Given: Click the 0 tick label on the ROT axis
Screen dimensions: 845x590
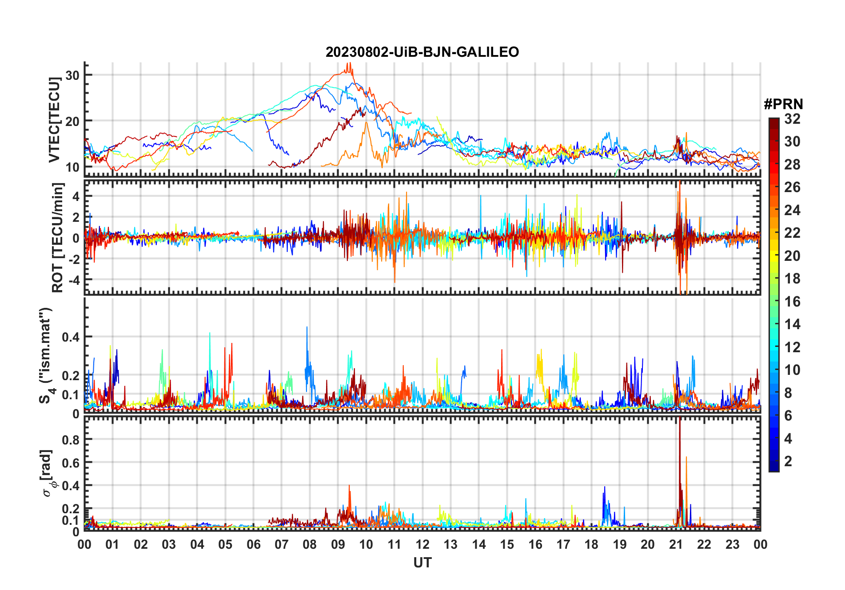Looking at the screenshot, I should click(x=76, y=238).
